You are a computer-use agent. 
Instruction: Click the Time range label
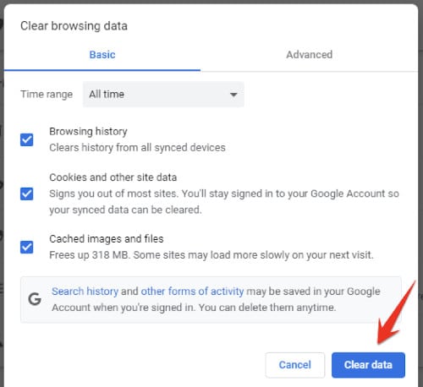tap(47, 94)
